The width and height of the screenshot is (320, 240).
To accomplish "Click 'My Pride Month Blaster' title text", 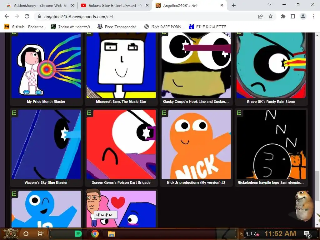I will point(46,102).
